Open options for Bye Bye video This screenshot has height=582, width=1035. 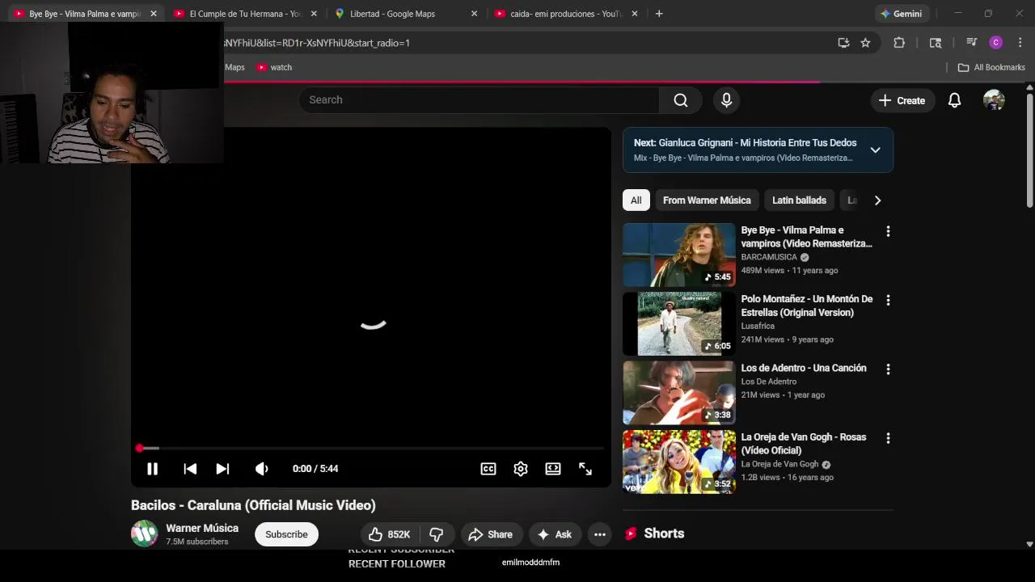point(888,231)
